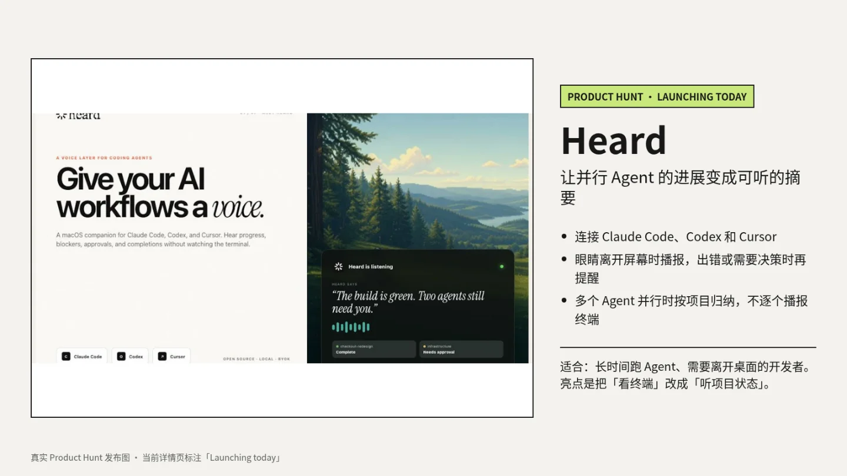This screenshot has width=847, height=476.
Task: Click the "Heard is listening" label
Action: [x=371, y=267]
